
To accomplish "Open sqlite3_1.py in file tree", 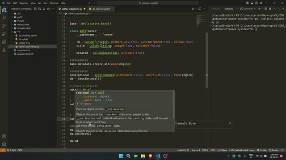I will point(32,43).
